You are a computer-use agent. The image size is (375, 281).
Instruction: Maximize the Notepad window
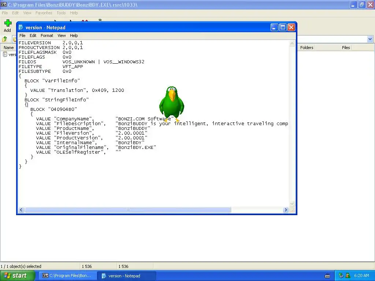point(283,27)
